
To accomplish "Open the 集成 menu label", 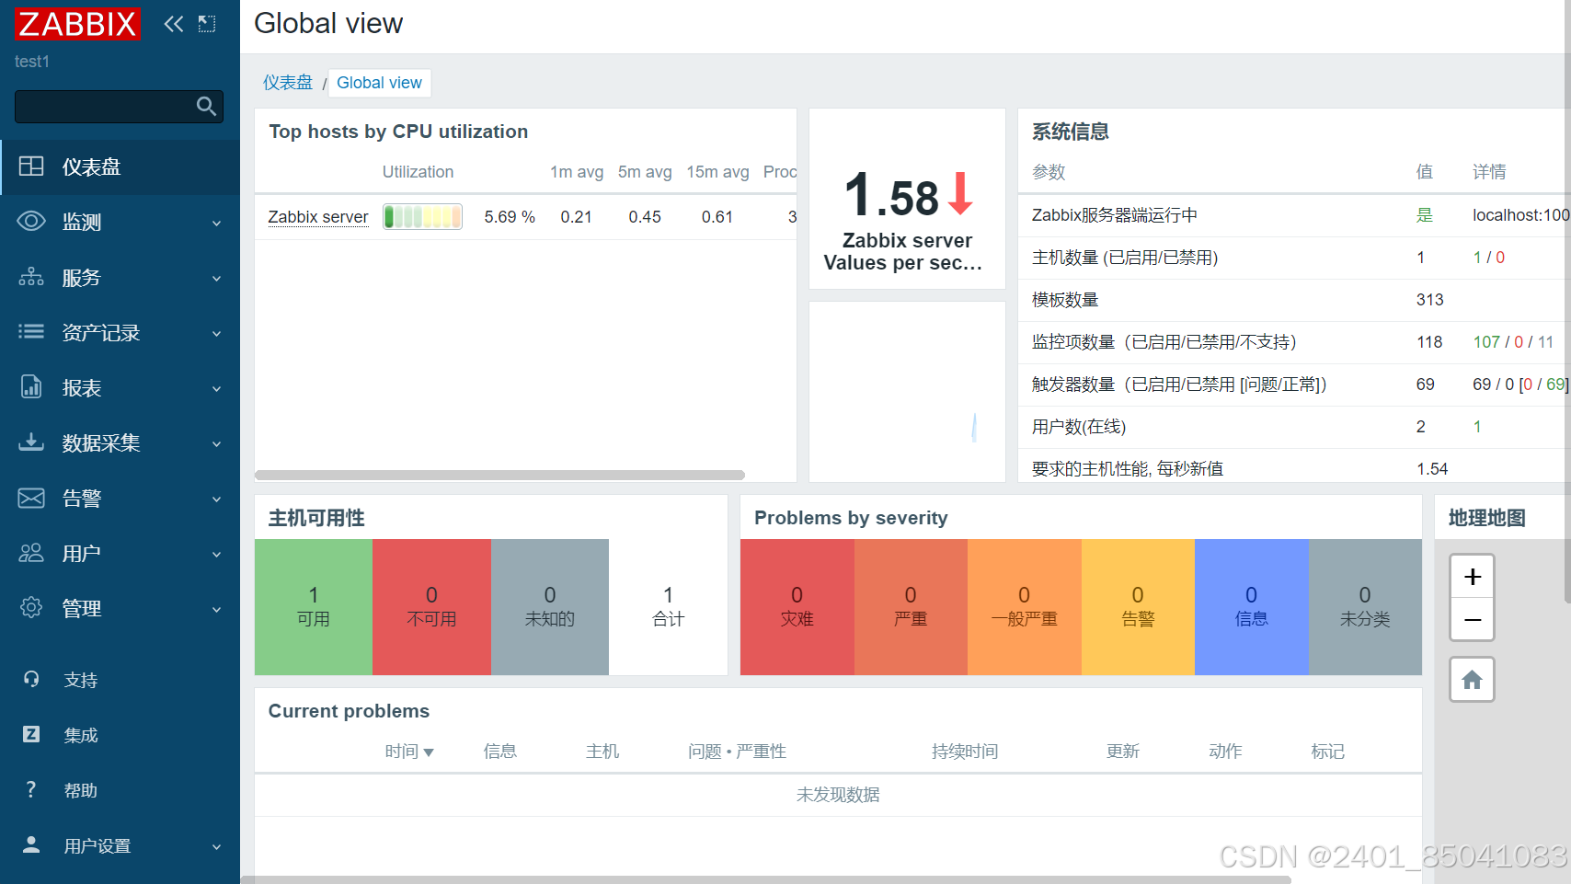I will [81, 735].
